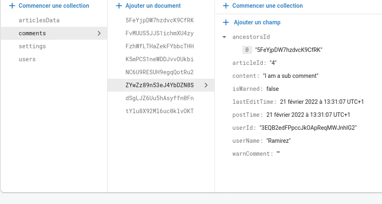The width and height of the screenshot is (382, 204).
Task: Click plus icon beside right Commencer une collection
Action: [226, 6]
